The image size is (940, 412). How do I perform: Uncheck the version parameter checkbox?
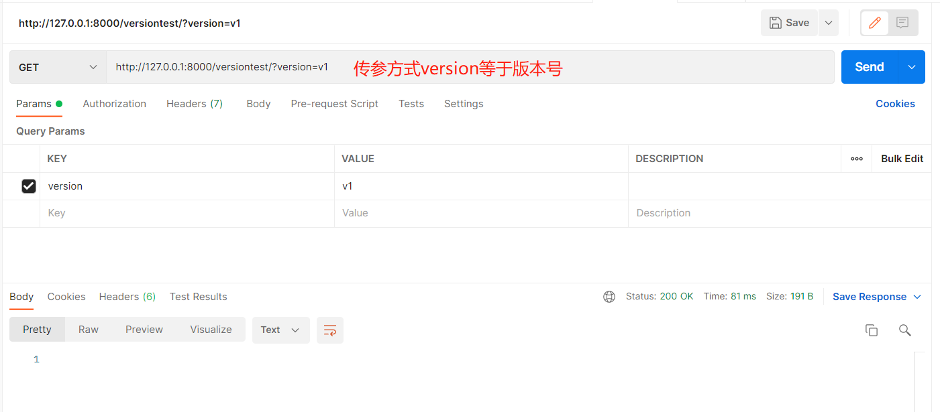[x=29, y=186]
